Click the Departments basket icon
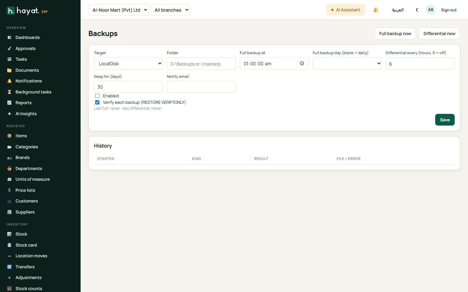Viewport: 468px width, 292px height. [x=9, y=169]
